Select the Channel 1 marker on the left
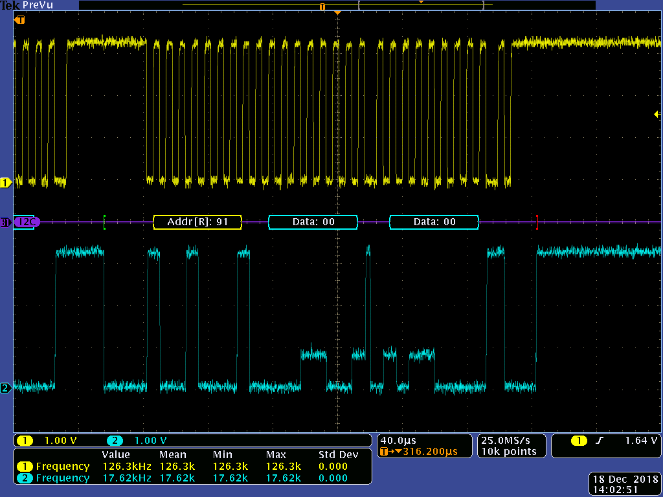 [x=6, y=182]
